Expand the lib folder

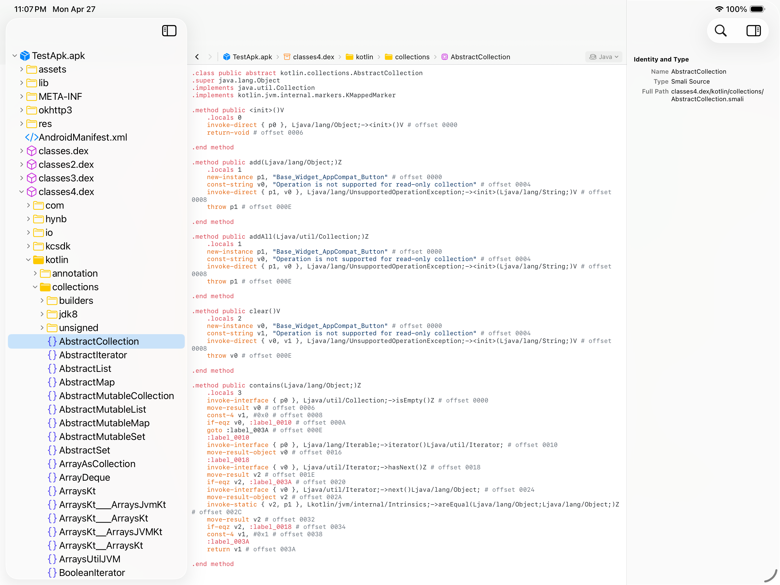22,83
